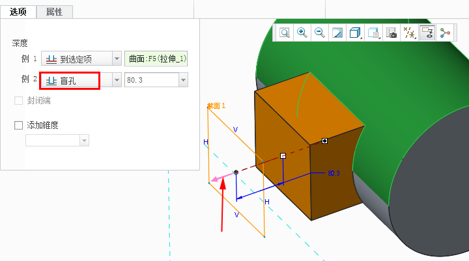Toggle the Annotation Display eye icon
469x261 pixels.
pyautogui.click(x=427, y=33)
